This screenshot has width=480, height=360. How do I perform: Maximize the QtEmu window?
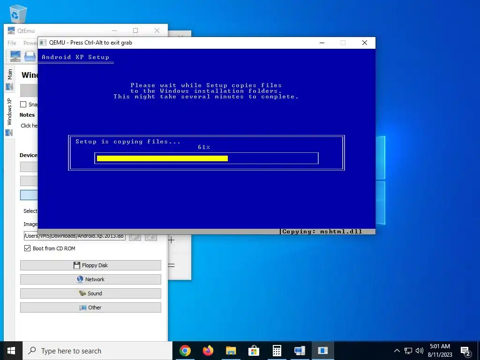(x=135, y=30)
